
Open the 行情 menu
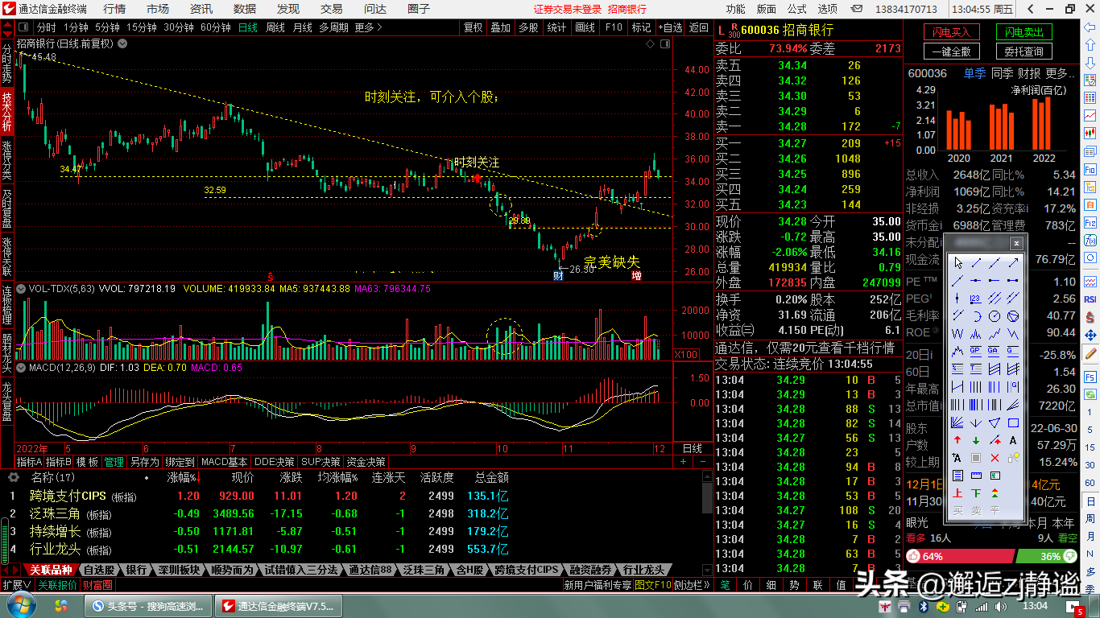coord(114,9)
